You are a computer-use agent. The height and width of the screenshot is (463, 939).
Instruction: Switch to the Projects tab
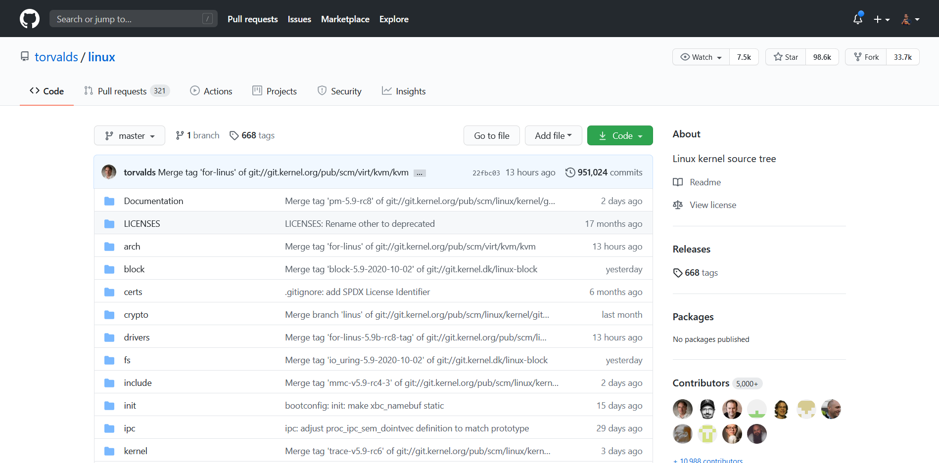point(275,91)
